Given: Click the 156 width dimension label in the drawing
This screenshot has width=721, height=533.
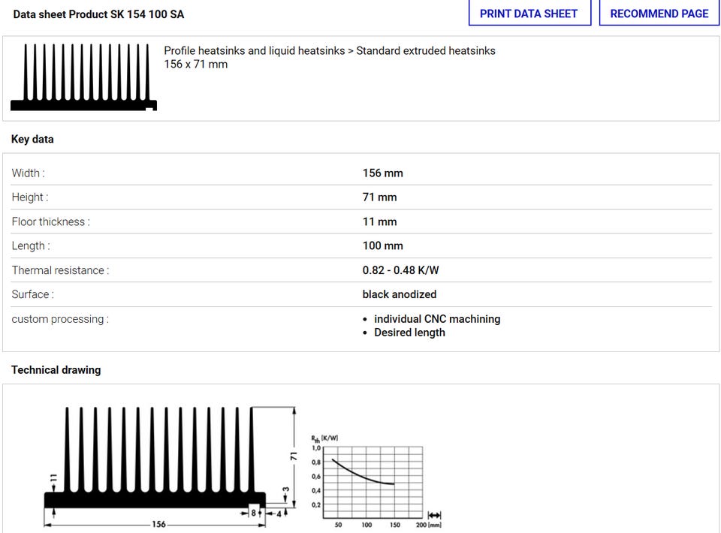Looking at the screenshot, I should (x=158, y=524).
